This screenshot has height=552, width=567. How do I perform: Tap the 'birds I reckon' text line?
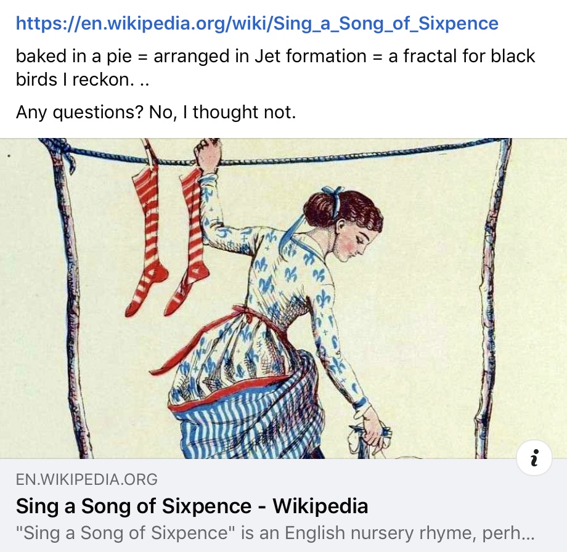tap(83, 79)
